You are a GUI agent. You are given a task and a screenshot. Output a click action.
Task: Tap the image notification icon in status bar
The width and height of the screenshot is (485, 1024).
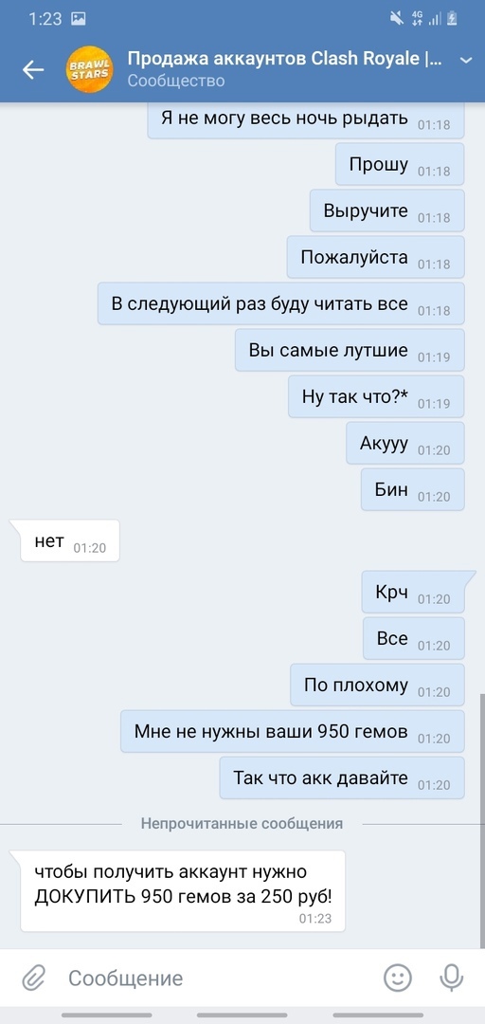(x=79, y=19)
